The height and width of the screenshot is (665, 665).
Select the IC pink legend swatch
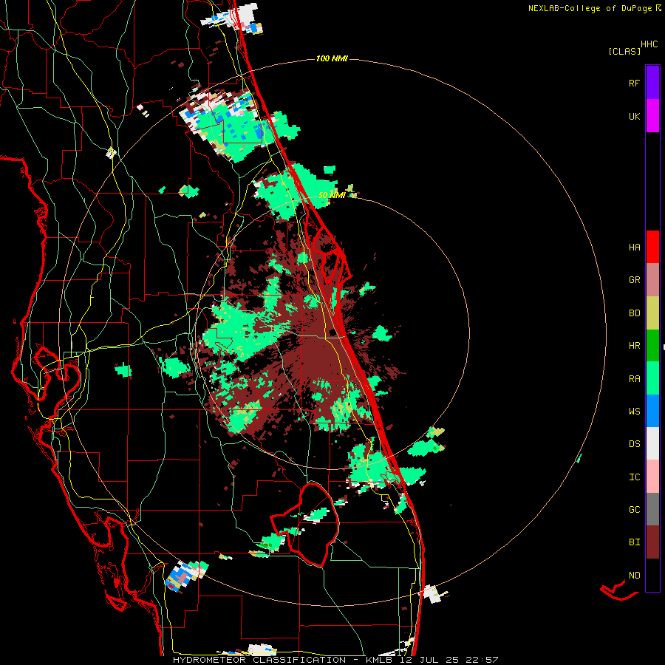click(x=652, y=477)
